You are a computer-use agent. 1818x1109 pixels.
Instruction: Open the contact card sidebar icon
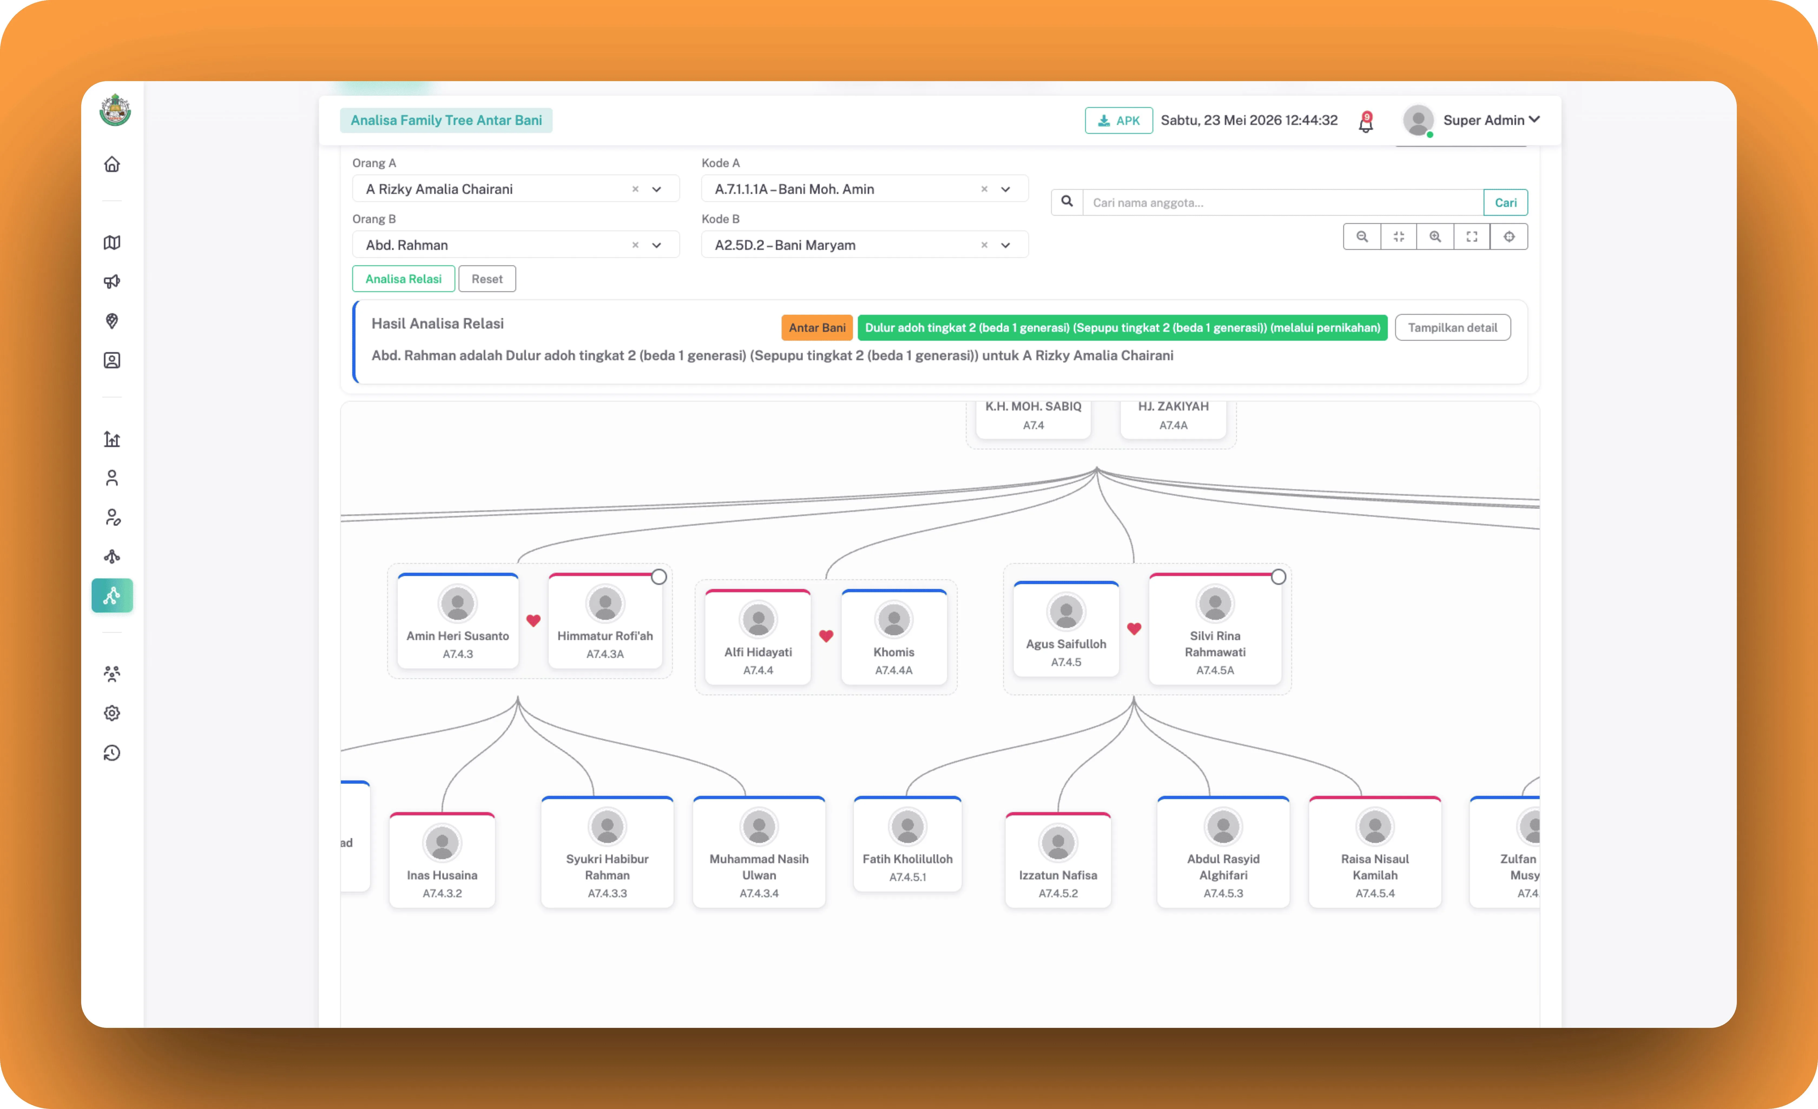coord(112,360)
